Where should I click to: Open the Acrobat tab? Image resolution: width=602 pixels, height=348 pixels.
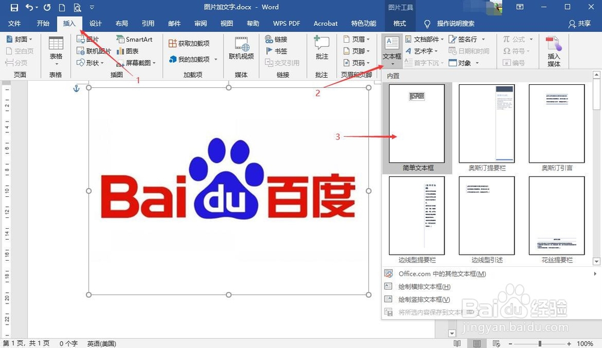(326, 23)
